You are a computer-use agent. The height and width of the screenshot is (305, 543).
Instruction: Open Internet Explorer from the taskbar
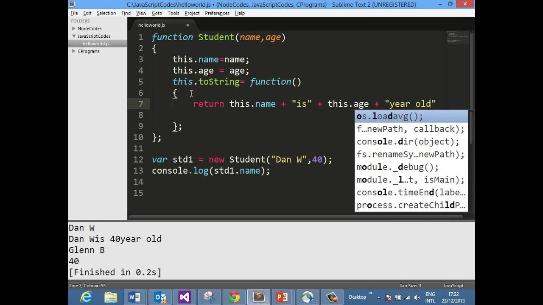click(x=86, y=297)
